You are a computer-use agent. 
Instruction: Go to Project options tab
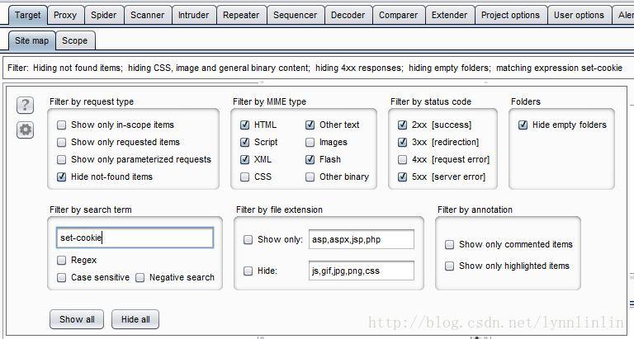[x=510, y=15]
